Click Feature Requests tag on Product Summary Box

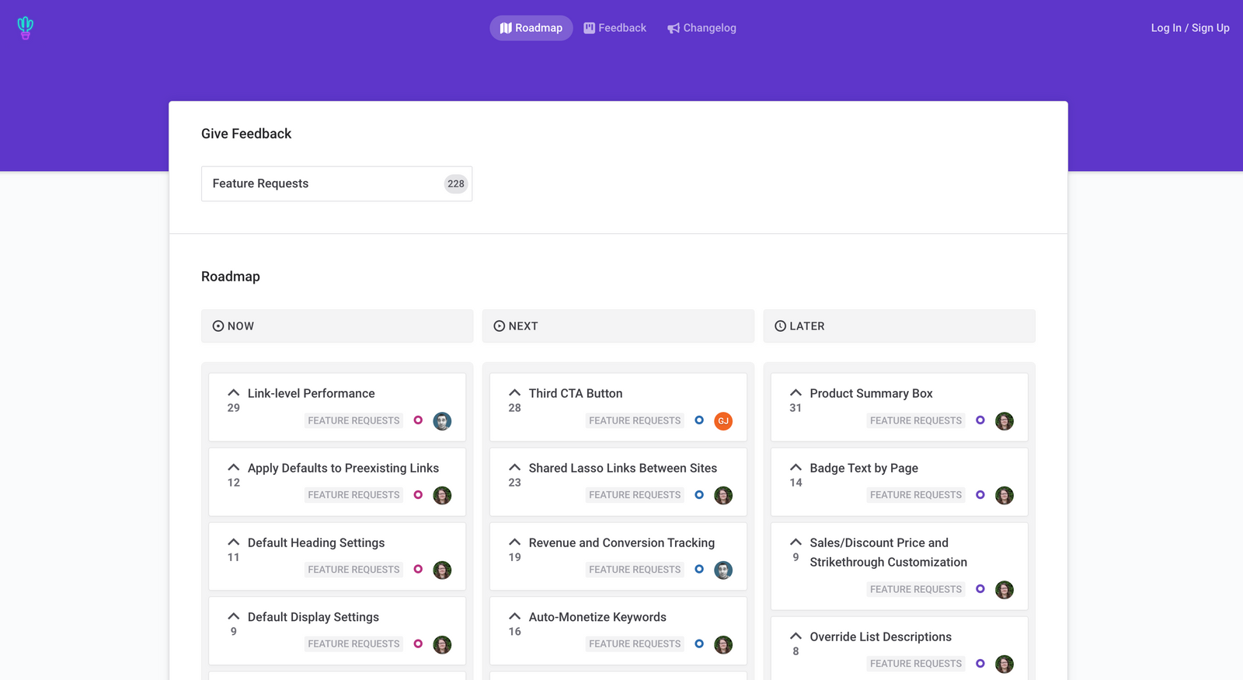(916, 420)
